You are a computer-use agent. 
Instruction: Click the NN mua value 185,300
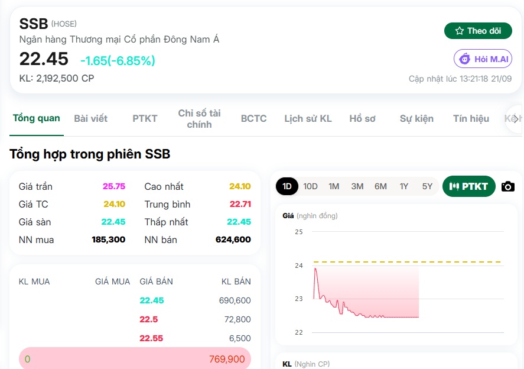tap(108, 239)
